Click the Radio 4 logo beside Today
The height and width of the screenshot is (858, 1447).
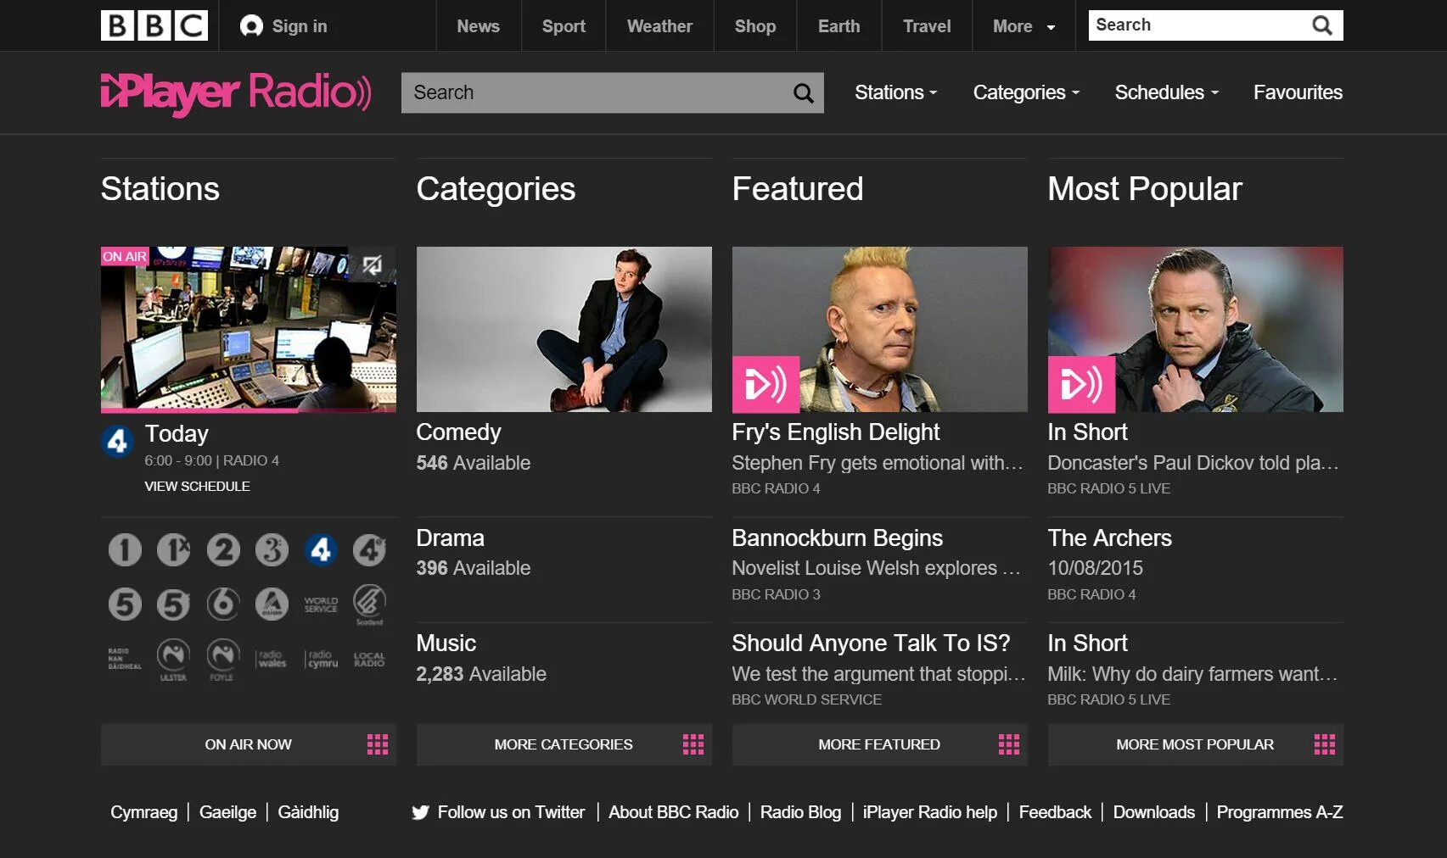(x=118, y=441)
